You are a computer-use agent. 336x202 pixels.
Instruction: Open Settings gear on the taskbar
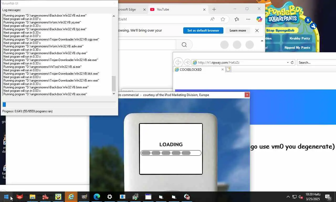click(x=110, y=197)
